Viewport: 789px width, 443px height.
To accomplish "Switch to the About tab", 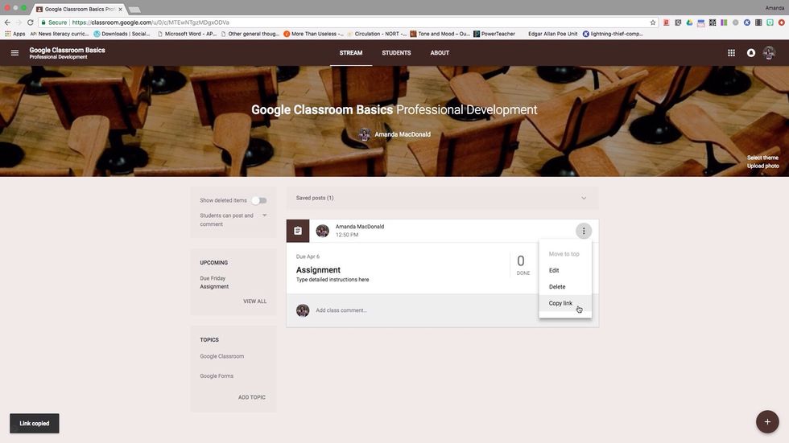I will 440,53.
